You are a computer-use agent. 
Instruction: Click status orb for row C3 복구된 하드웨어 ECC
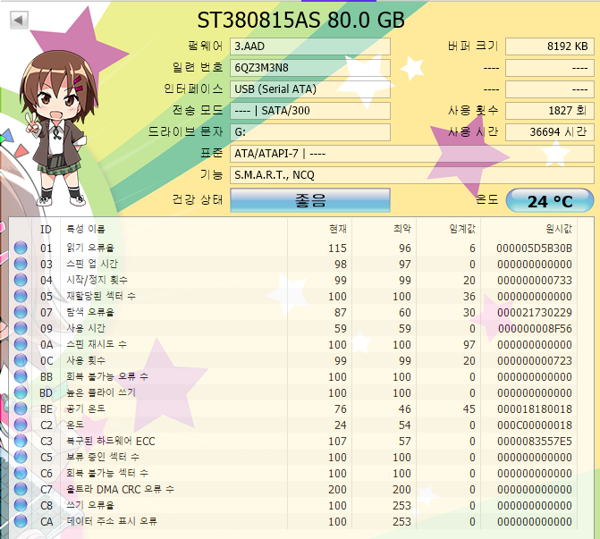(21, 441)
